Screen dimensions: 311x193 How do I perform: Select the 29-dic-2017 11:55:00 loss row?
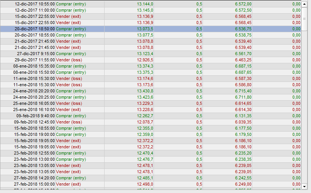(x=151, y=60)
